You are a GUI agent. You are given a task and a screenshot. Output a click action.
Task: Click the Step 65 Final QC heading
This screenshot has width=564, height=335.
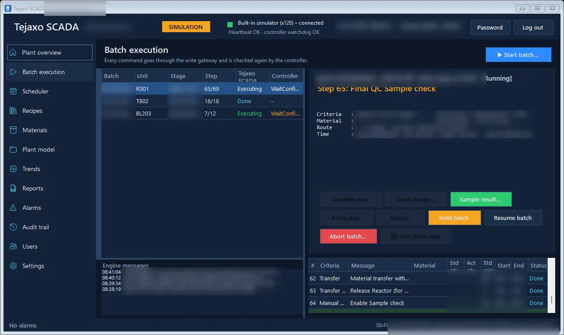[x=377, y=89]
